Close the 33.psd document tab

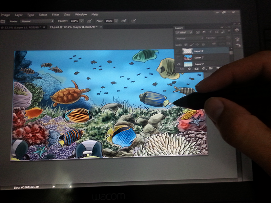click(101, 27)
